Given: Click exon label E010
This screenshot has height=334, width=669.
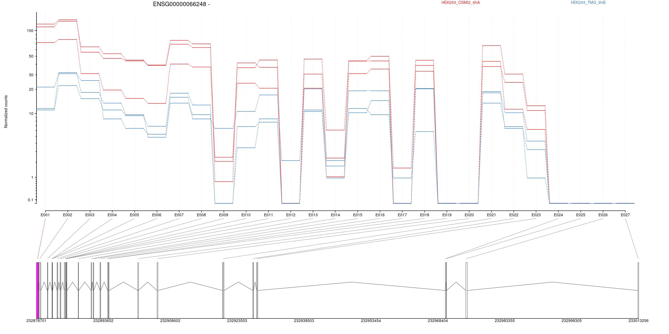Looking at the screenshot, I should pos(246,215).
